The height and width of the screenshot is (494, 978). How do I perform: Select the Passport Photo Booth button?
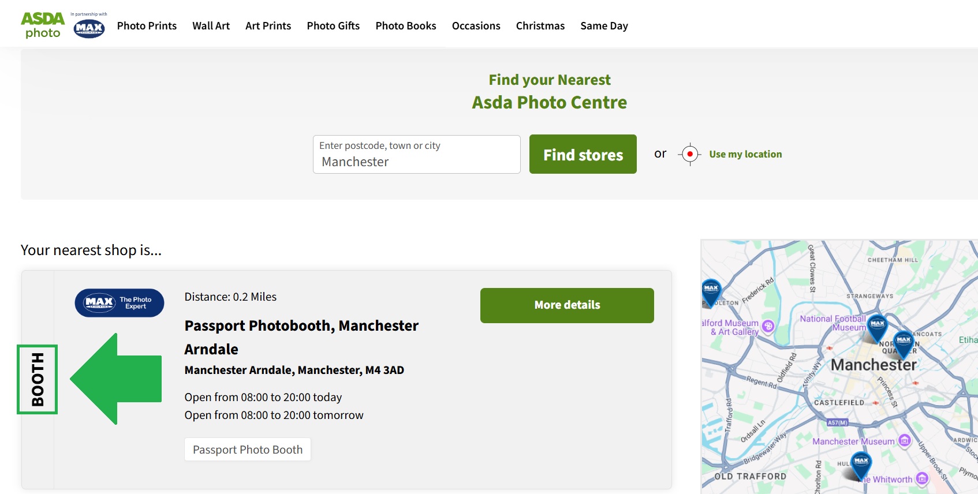[247, 449]
